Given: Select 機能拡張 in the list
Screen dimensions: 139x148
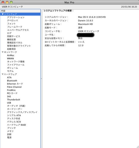Looking at the screenshot, I should coord(11,40).
